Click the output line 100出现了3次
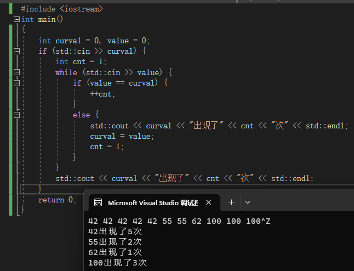 117,263
